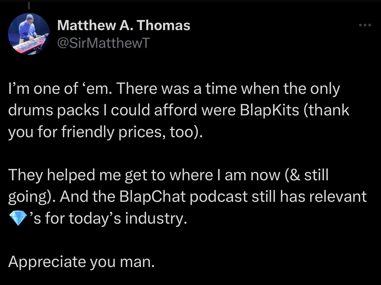The image size is (381, 285).
Task: Click the parenthetical "(& still" text
Action: (307, 175)
